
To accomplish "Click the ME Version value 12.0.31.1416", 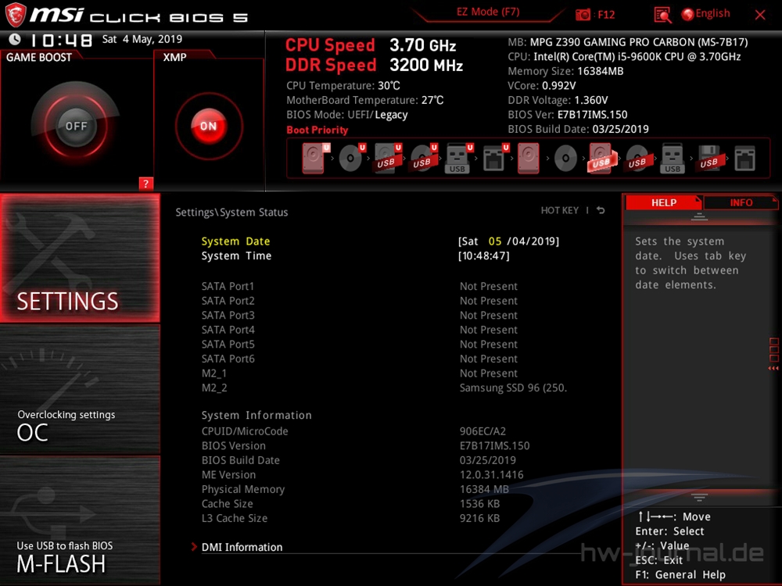I will pyautogui.click(x=491, y=474).
